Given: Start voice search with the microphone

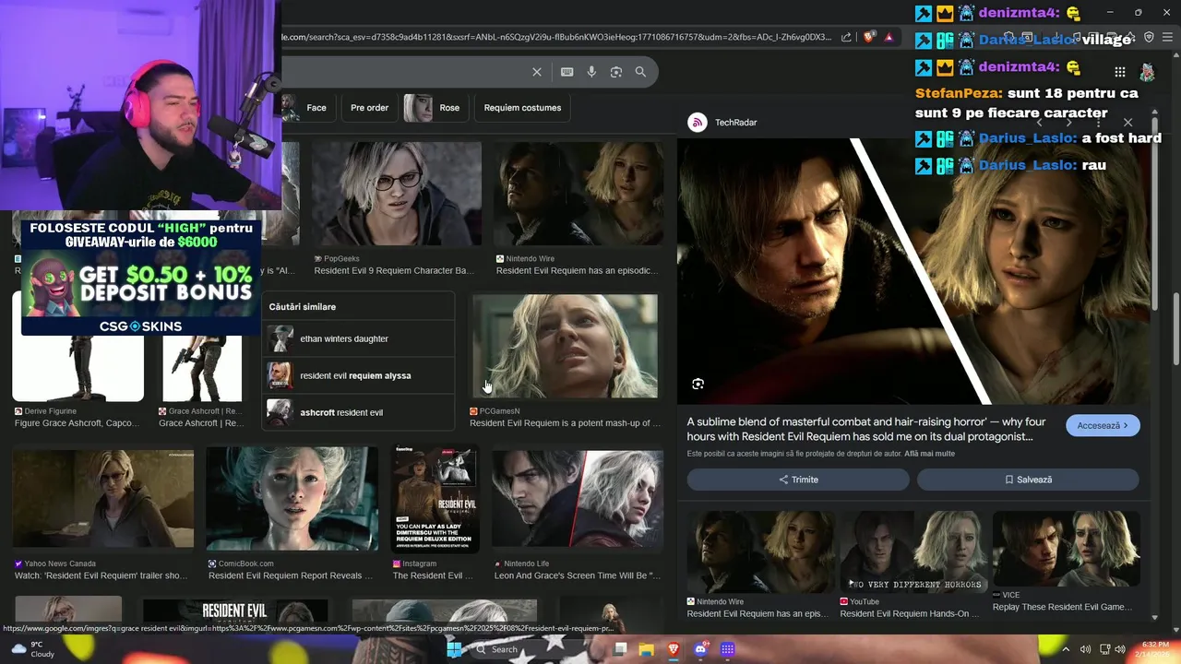Looking at the screenshot, I should [591, 72].
